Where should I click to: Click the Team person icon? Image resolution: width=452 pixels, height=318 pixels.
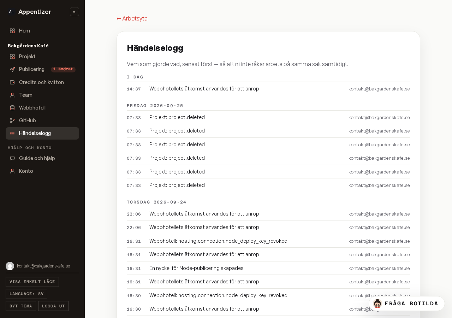coord(12,95)
